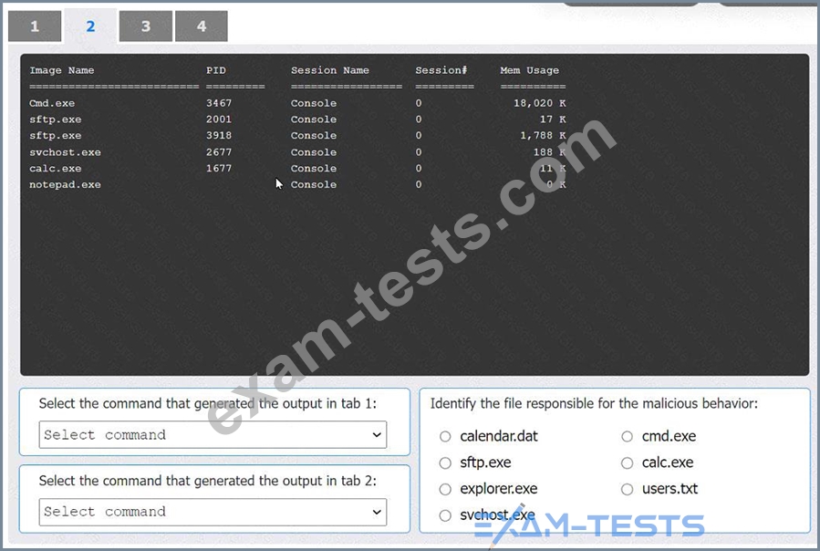The height and width of the screenshot is (551, 820).
Task: Open the tab 1 command dropdown
Action: click(x=213, y=435)
